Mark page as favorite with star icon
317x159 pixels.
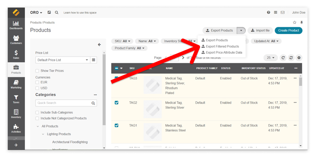click(294, 23)
